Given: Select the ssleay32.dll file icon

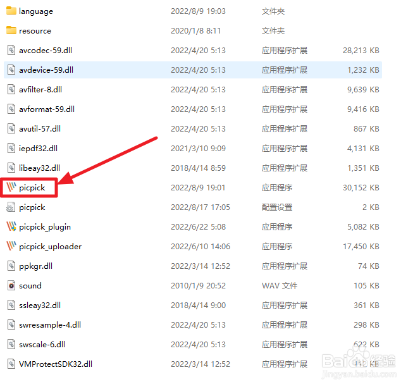Looking at the screenshot, I should click(11, 305).
